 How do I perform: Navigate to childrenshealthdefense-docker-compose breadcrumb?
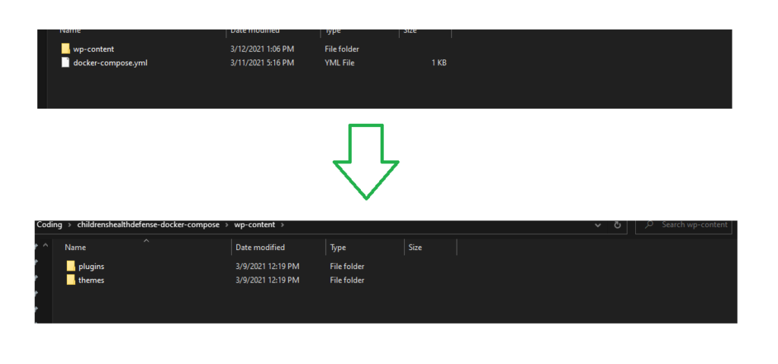click(x=147, y=225)
